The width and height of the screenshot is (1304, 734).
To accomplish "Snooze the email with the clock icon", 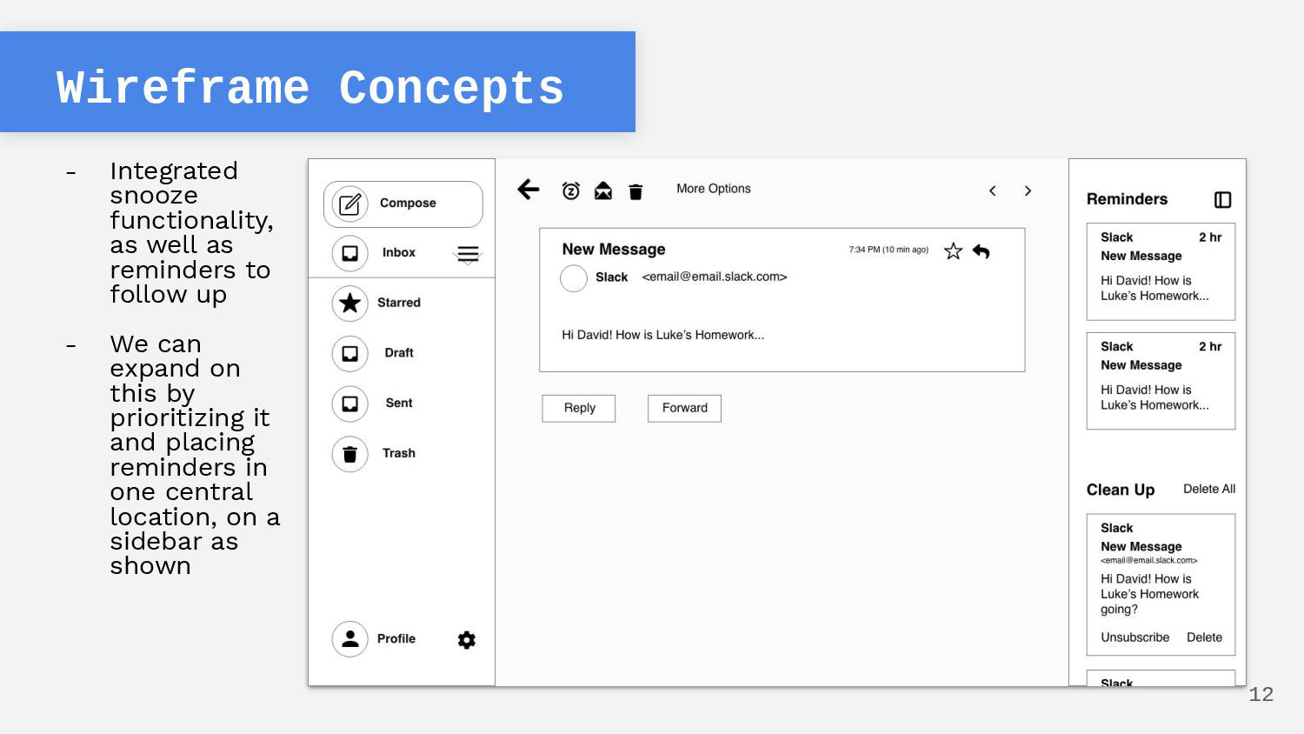I will (x=570, y=190).
